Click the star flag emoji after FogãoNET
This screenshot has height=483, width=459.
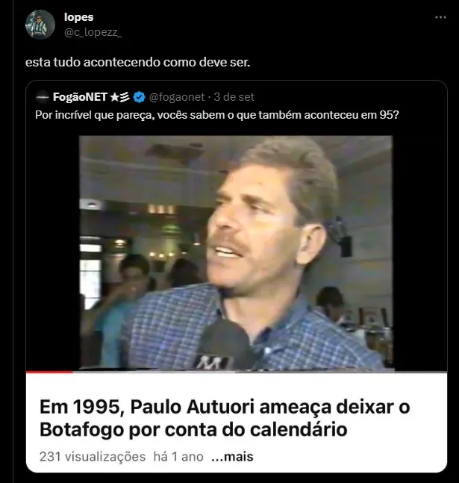[x=120, y=97]
